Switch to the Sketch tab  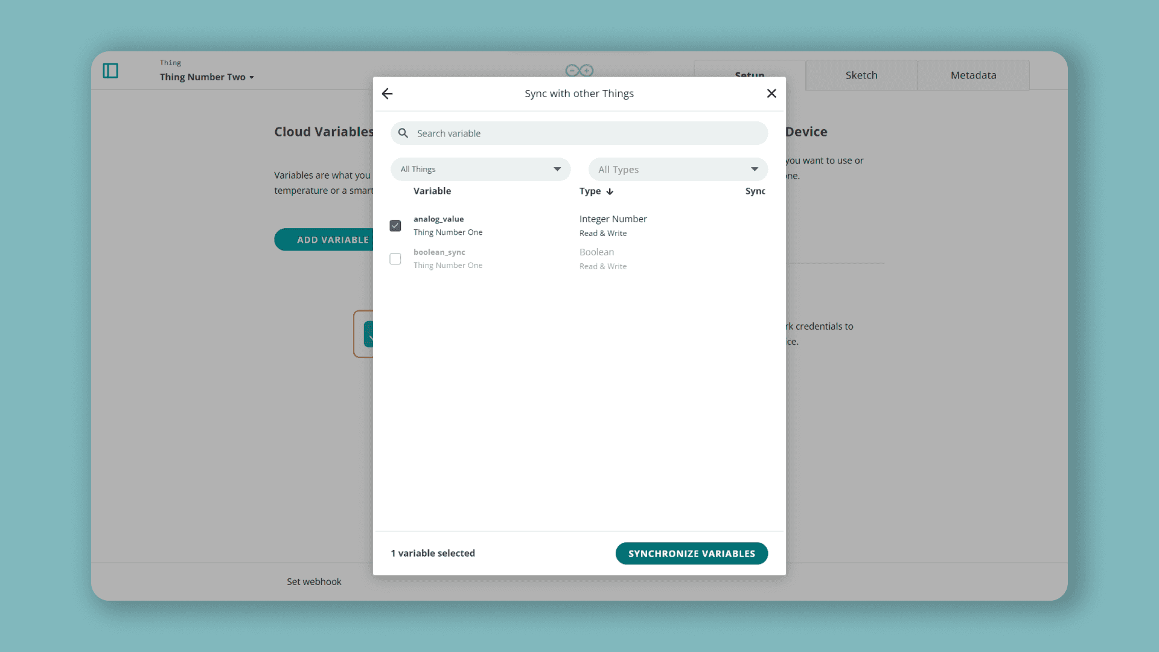[x=861, y=75]
